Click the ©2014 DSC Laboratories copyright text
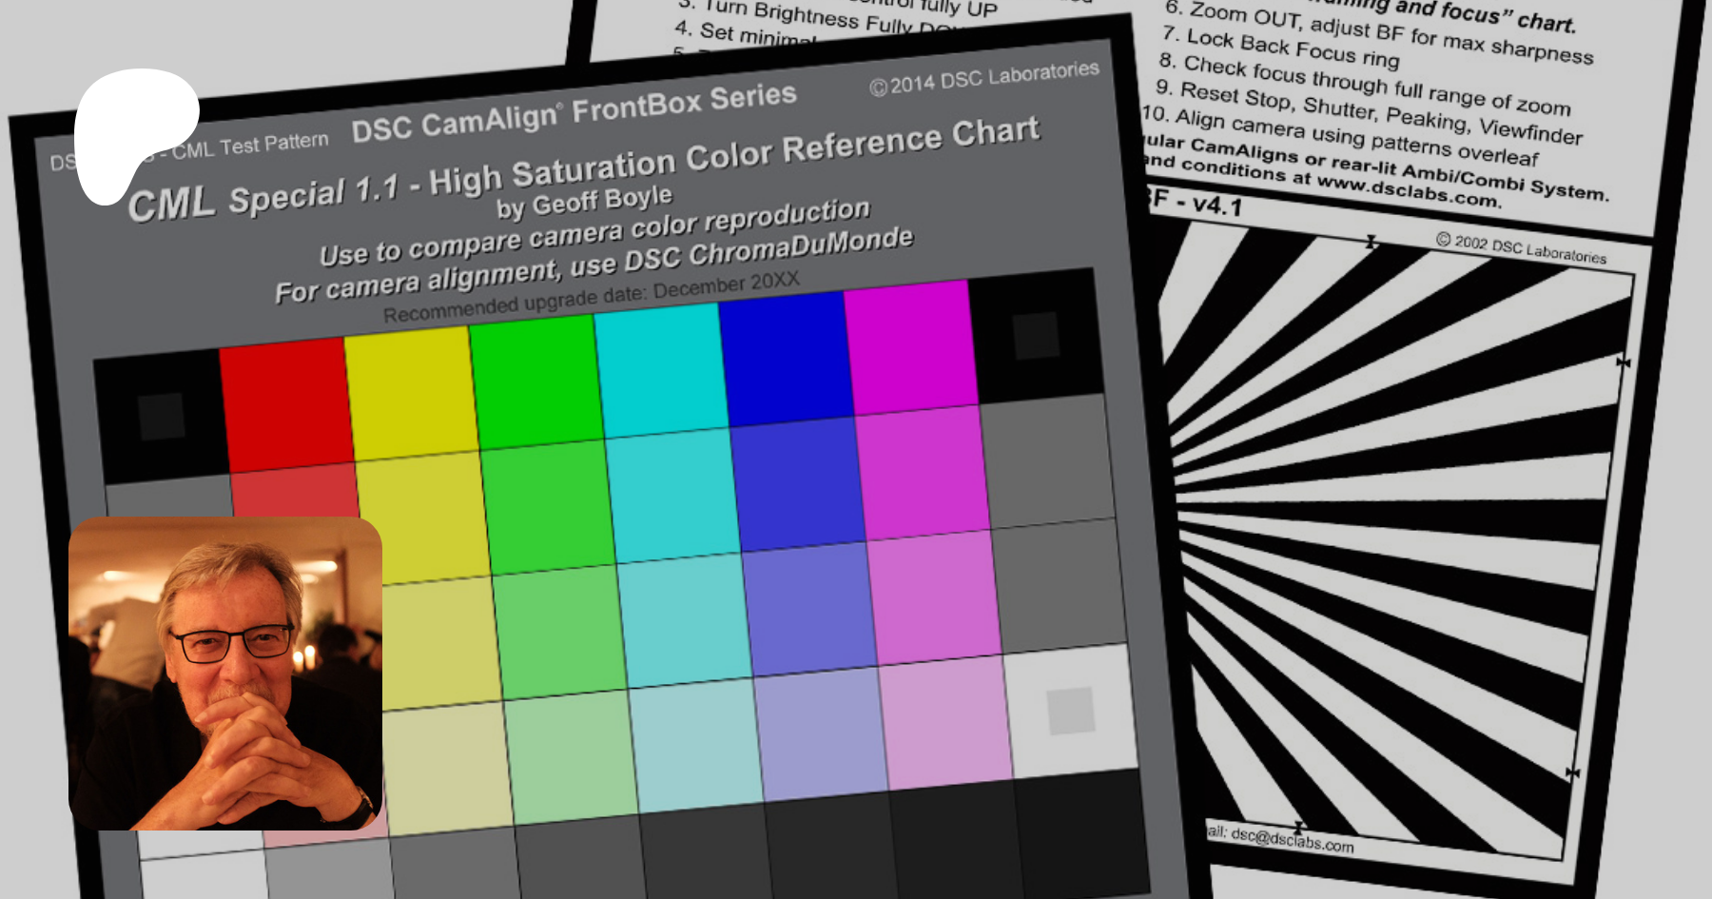Screen dimensions: 1712x899 (983, 77)
